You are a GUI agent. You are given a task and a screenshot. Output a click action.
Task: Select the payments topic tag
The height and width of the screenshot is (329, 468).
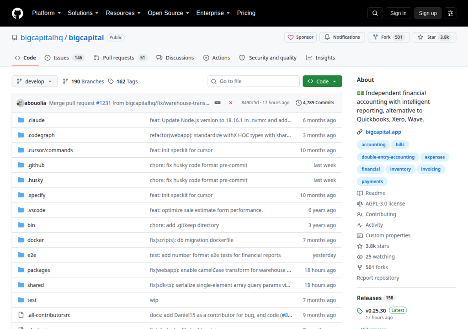pyautogui.click(x=372, y=181)
